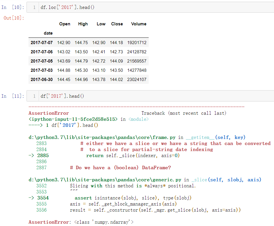Screen dimensions: 274x226
Task: Click High value 145.30
Action: [81, 70]
